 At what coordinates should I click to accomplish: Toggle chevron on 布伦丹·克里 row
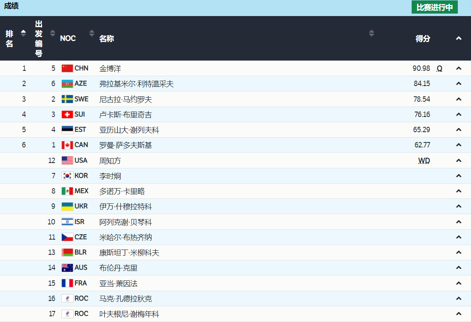458,267
